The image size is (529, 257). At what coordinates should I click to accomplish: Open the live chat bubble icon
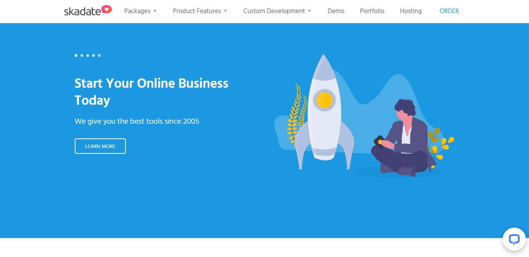pos(514,239)
